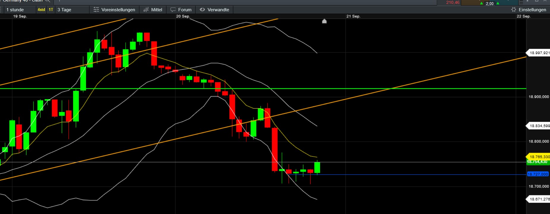
Task: Click the blue 18.727,000 price line label
Action: (x=538, y=174)
